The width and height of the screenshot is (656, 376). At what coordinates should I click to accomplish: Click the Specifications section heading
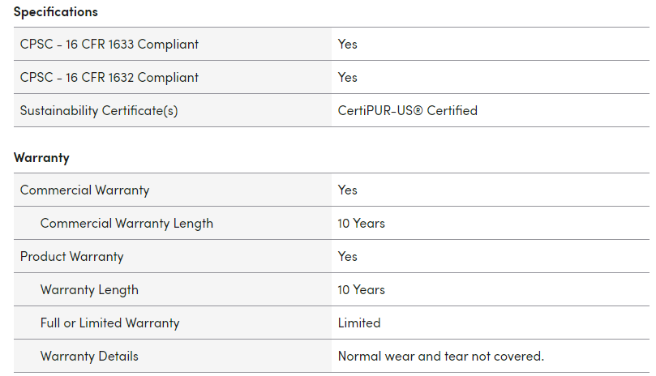point(55,12)
